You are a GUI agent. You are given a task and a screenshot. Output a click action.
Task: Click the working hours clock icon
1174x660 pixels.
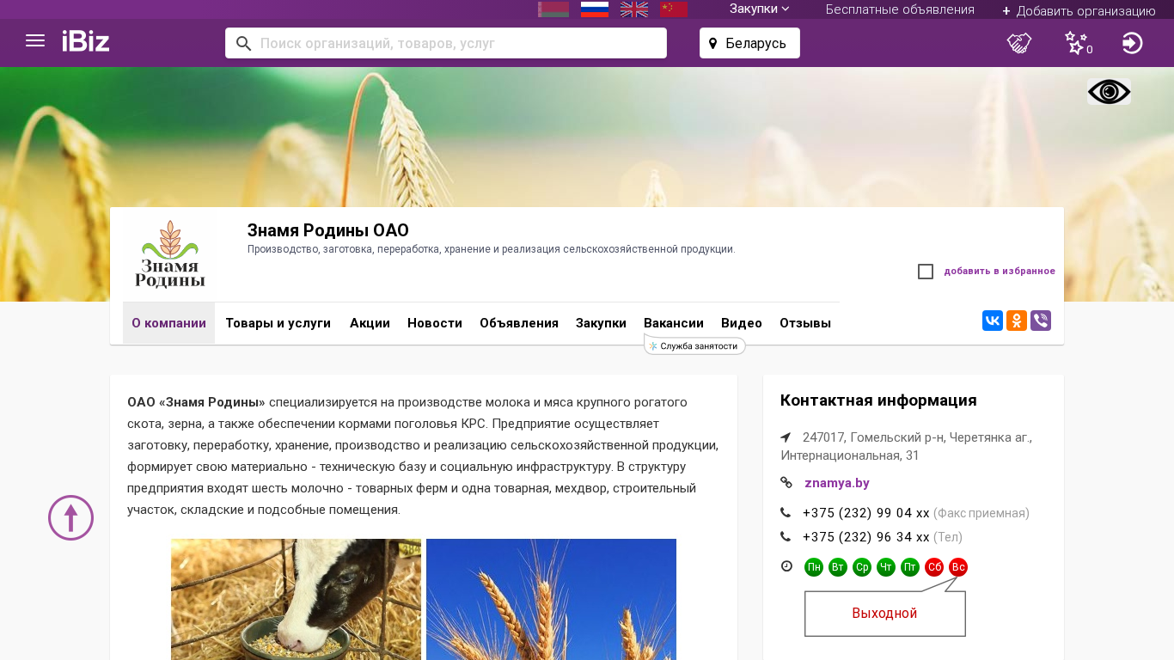pos(786,566)
